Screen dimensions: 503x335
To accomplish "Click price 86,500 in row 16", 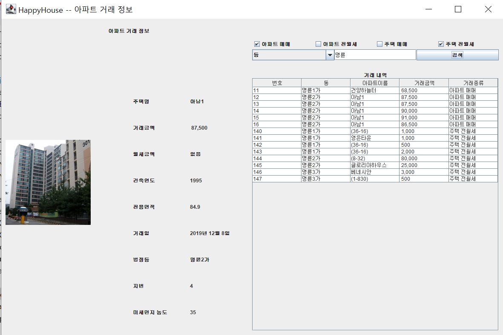I will (409, 124).
